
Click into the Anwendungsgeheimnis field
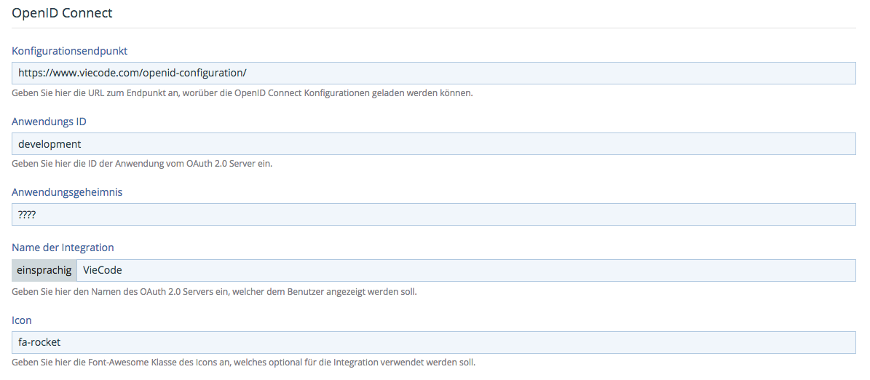(434, 214)
